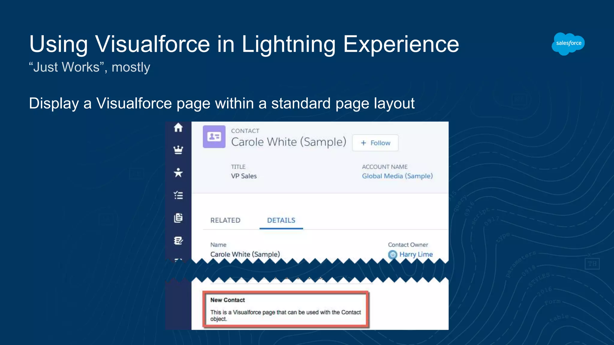The image size is (614, 345).
Task: Click the 'Display a Visualforce page' heading
Action: [222, 104]
